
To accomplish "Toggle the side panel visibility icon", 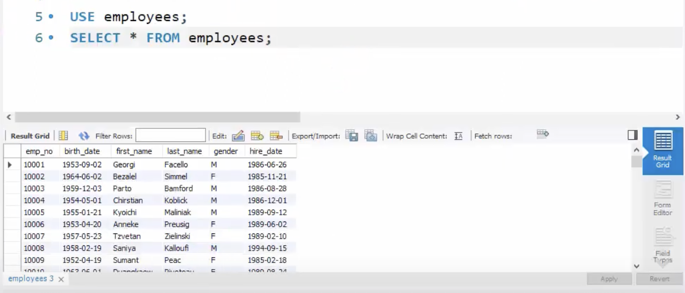I will [x=633, y=135].
